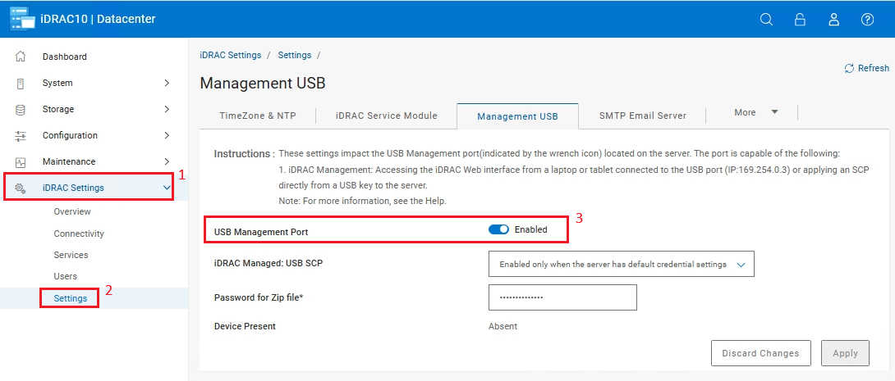Screen dimensions: 895x381
Task: Click the Management USB page heading
Action: pos(263,84)
